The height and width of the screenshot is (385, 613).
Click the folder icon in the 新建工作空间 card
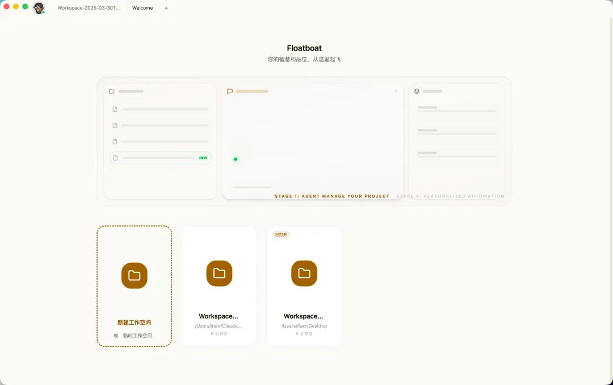coord(135,275)
